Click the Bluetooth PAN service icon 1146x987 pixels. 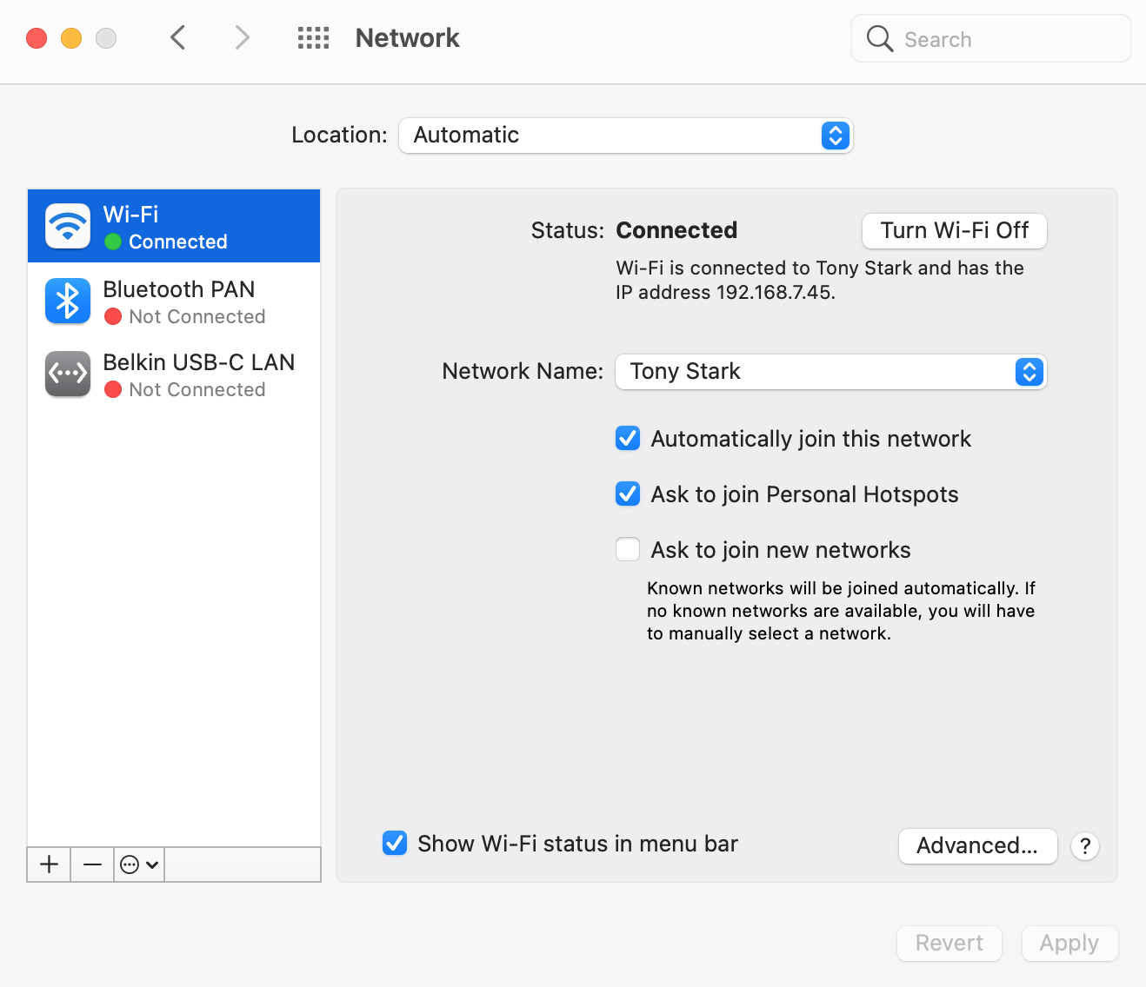tap(68, 301)
